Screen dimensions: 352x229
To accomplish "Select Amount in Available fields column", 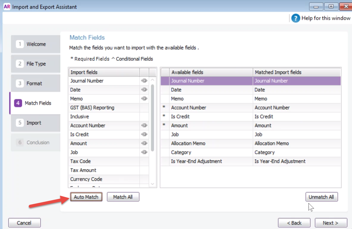I will pos(211,126).
